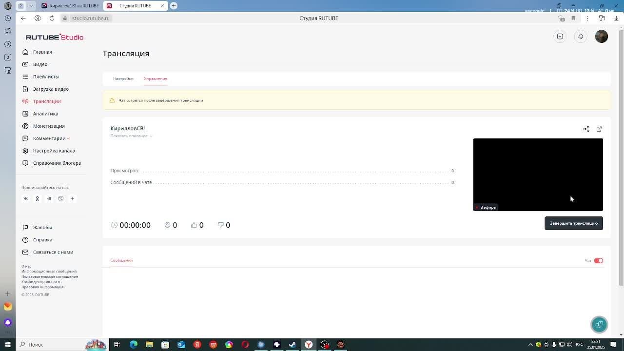Open Microsoft Edge from the taskbar
The width and height of the screenshot is (624, 351).
tap(133, 345)
